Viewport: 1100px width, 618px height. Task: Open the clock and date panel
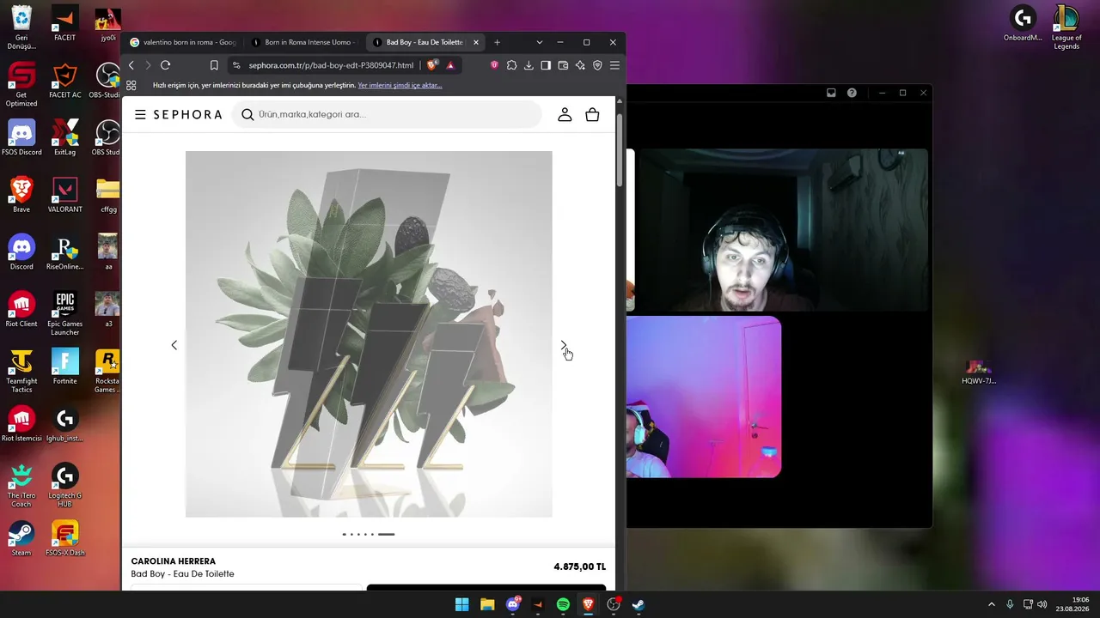click(x=1073, y=604)
